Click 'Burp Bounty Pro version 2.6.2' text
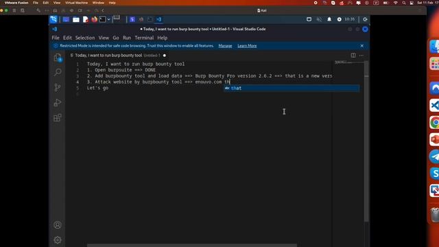Screen dimensions: 439x247 (x=233, y=76)
